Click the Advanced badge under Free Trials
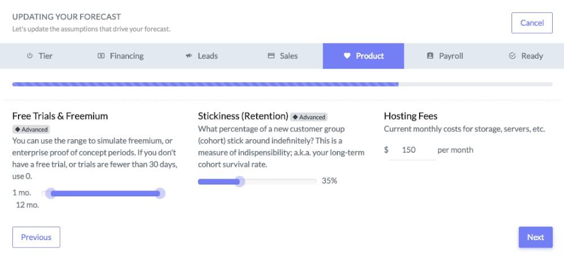This screenshot has width=564, height=257. (x=31, y=130)
